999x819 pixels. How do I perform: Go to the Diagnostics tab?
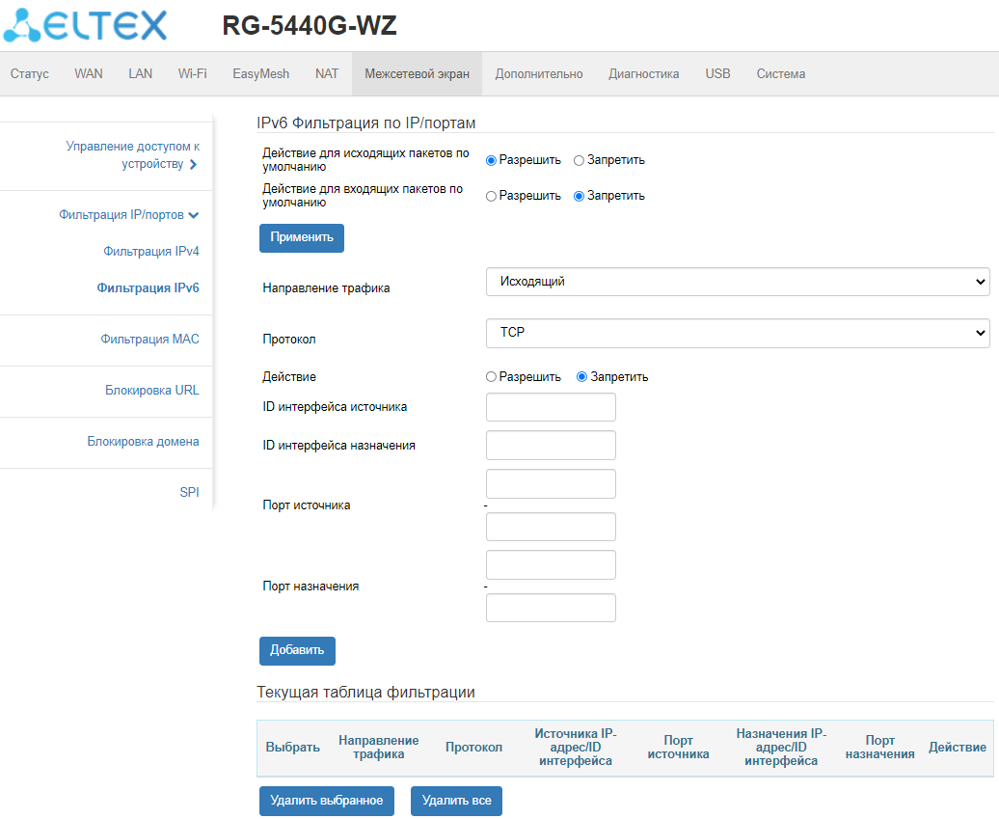[x=643, y=74]
